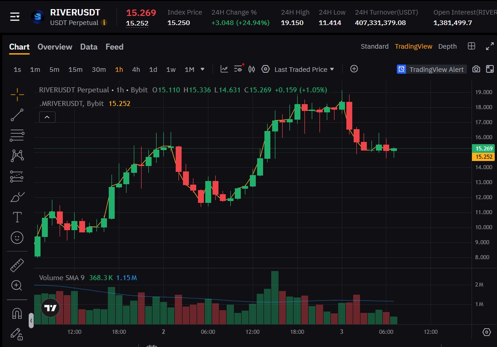Open the order display settings icon
Image resolution: width=497 pixels, height=347 pixels.
coord(238,69)
